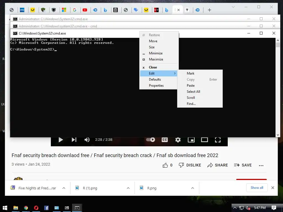Screen dimensions: 283x212
Task: Click Show all downloads
Action: (257, 188)
